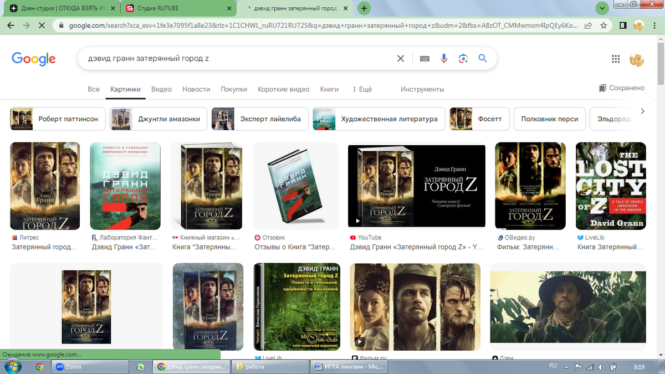Open the man-in-hat jungle still from Дзен

coord(568,306)
